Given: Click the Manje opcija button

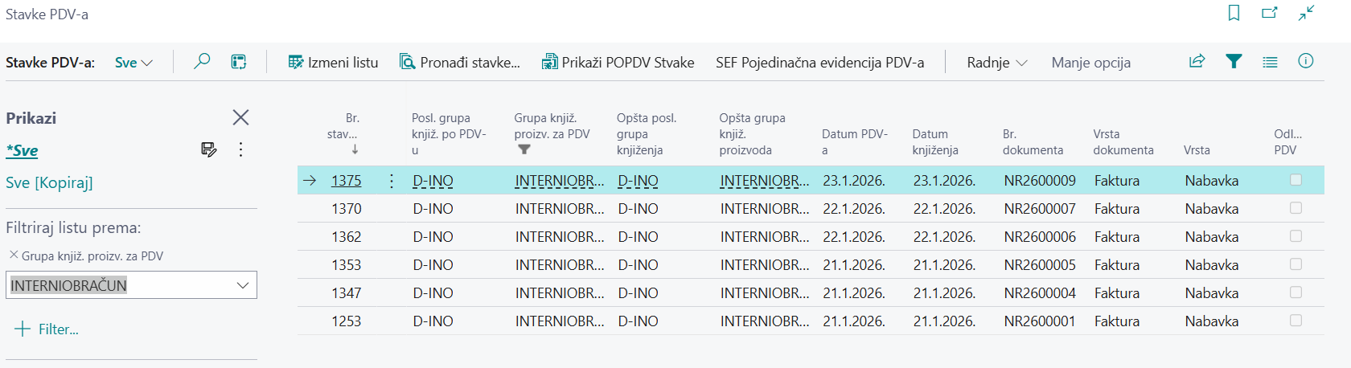Looking at the screenshot, I should 1090,63.
